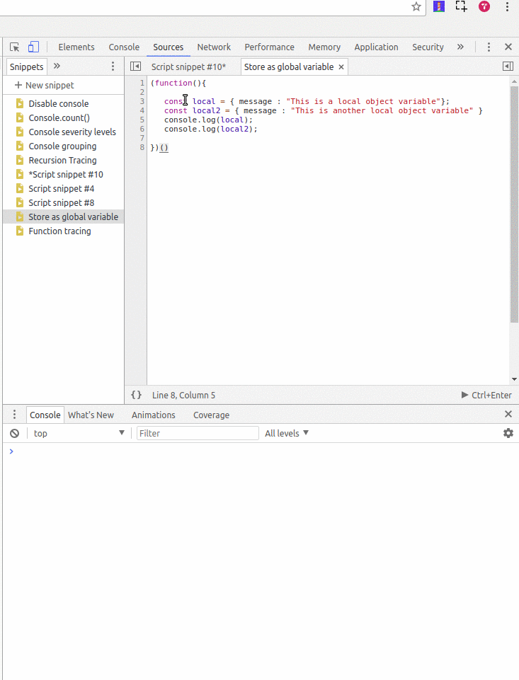Click the Script snippet #4 file icon
Screen dimensions: 519x680
point(20,189)
